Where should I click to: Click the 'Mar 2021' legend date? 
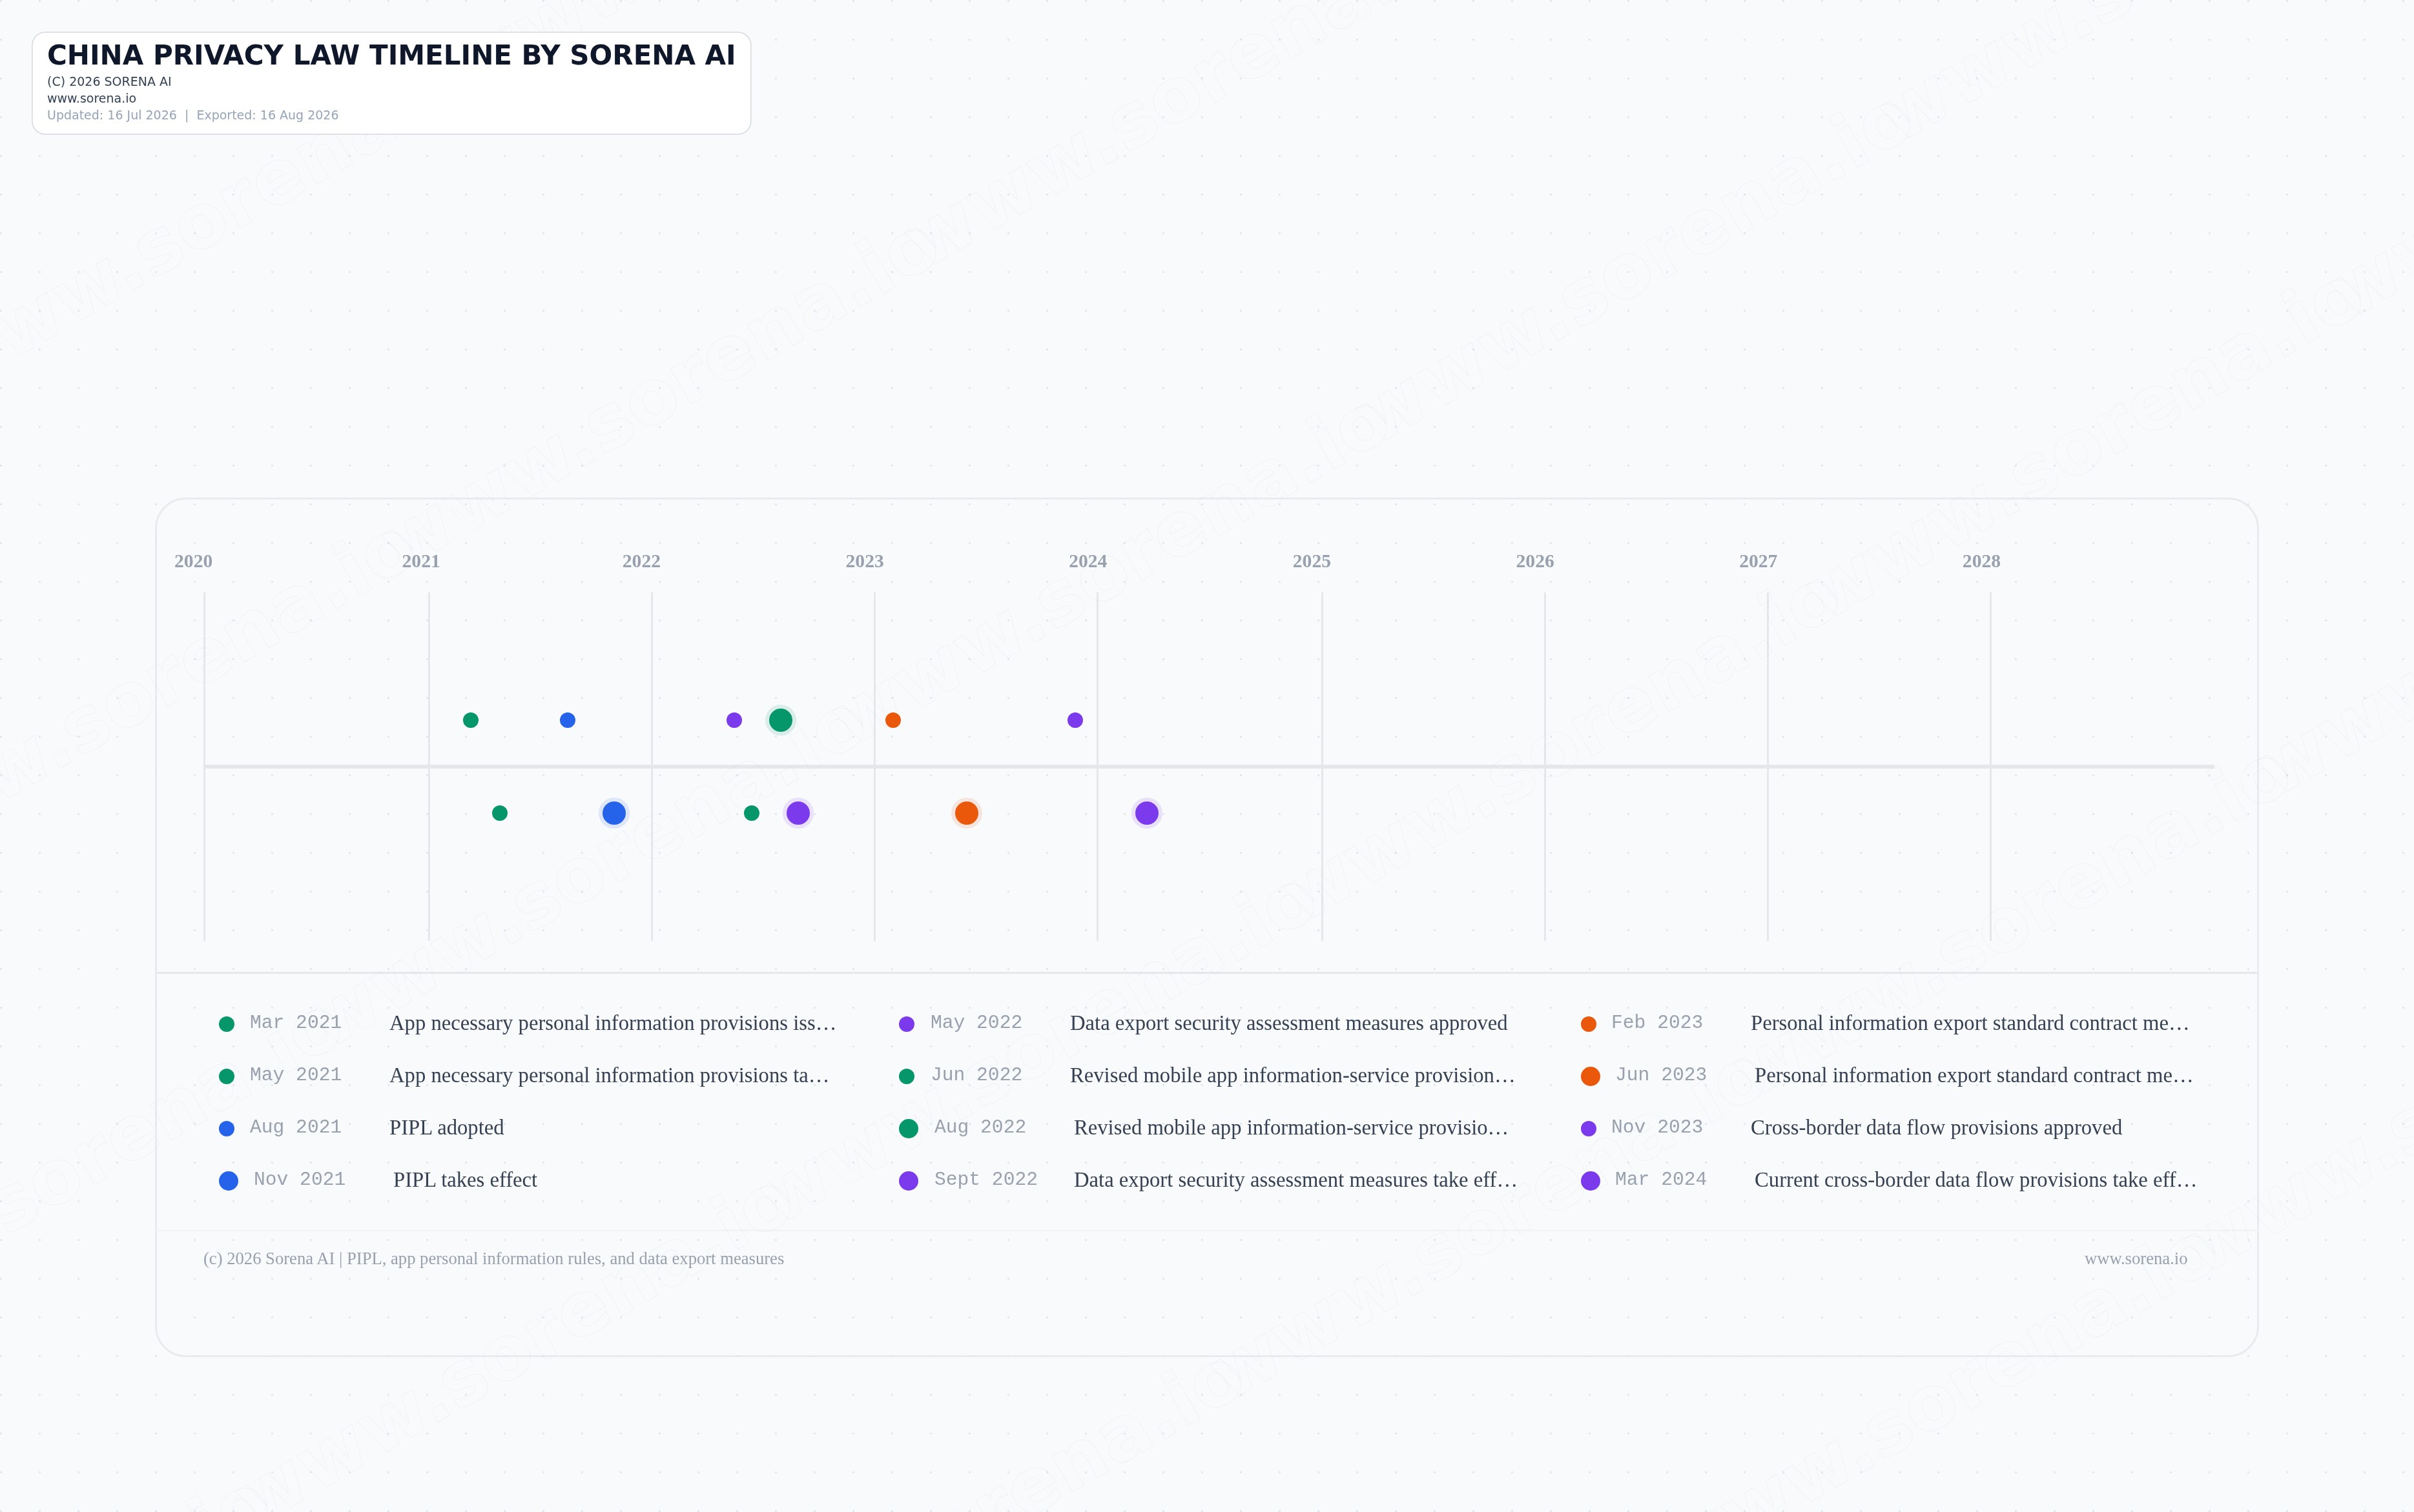296,1022
